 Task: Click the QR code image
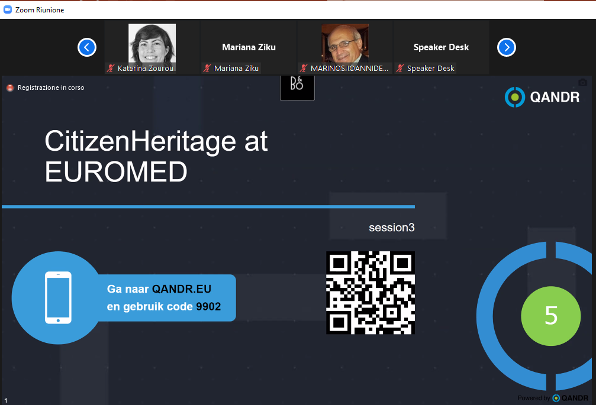pos(371,293)
